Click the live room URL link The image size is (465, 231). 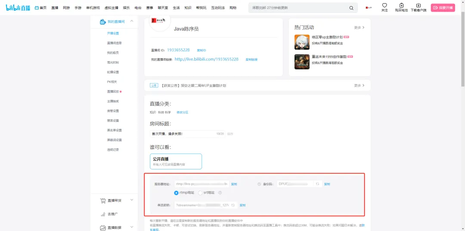click(207, 59)
